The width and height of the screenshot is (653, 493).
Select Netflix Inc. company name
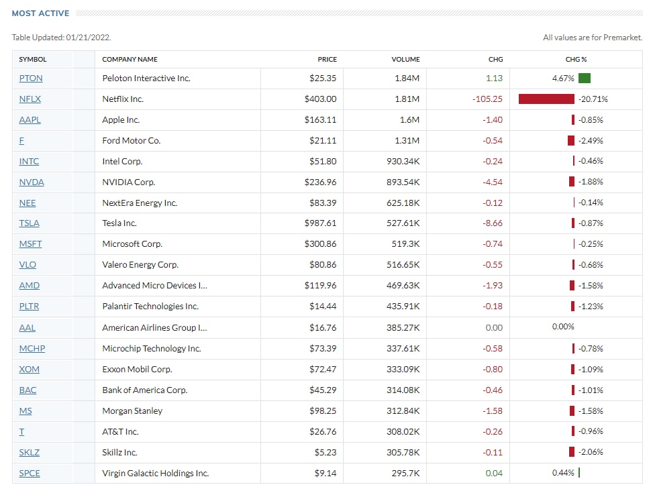(123, 99)
